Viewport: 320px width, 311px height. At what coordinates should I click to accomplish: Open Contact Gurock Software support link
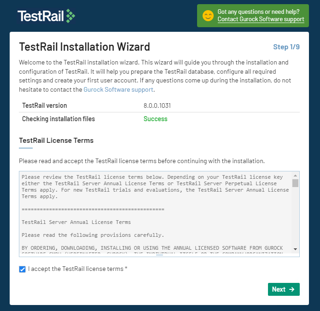pos(261,19)
